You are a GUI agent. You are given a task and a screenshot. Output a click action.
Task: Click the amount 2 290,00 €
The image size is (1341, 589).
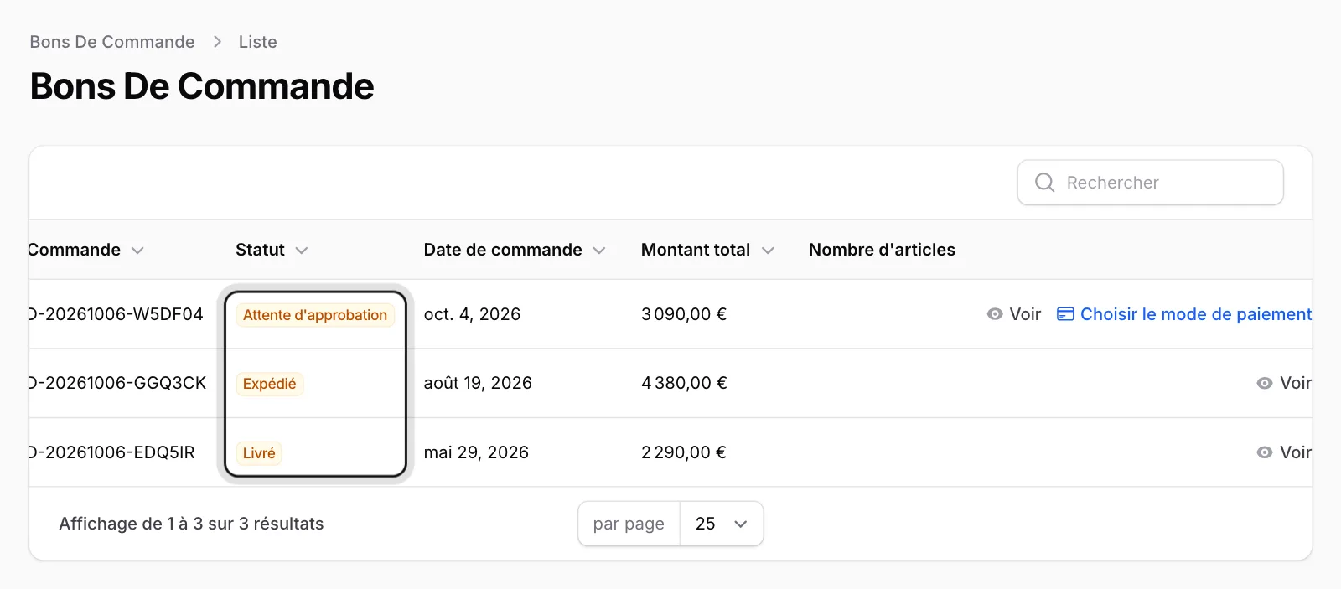click(684, 452)
